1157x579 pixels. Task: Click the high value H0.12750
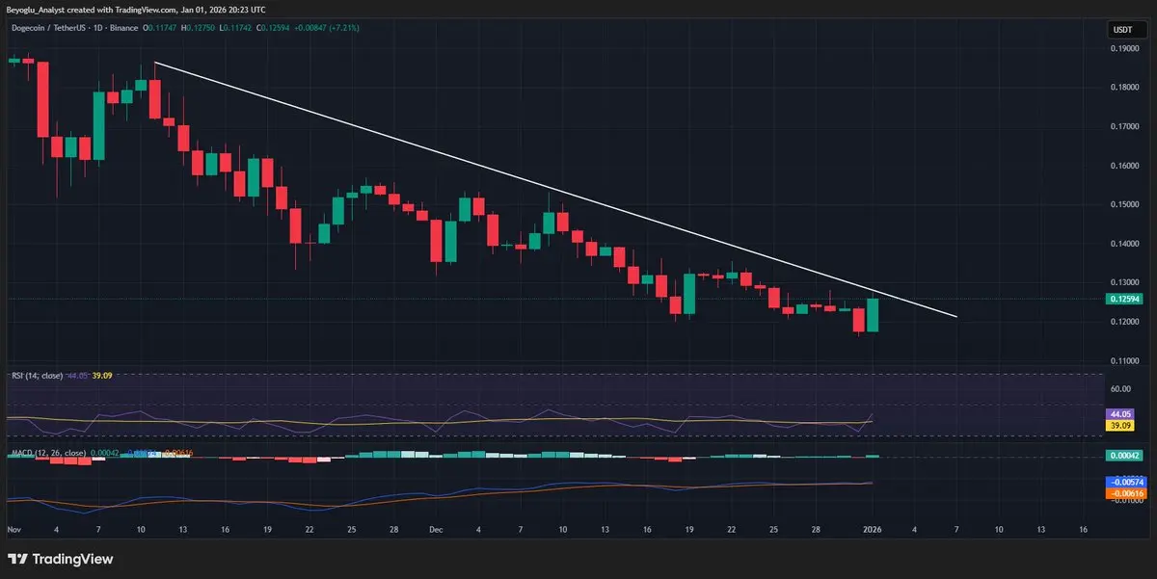point(198,27)
